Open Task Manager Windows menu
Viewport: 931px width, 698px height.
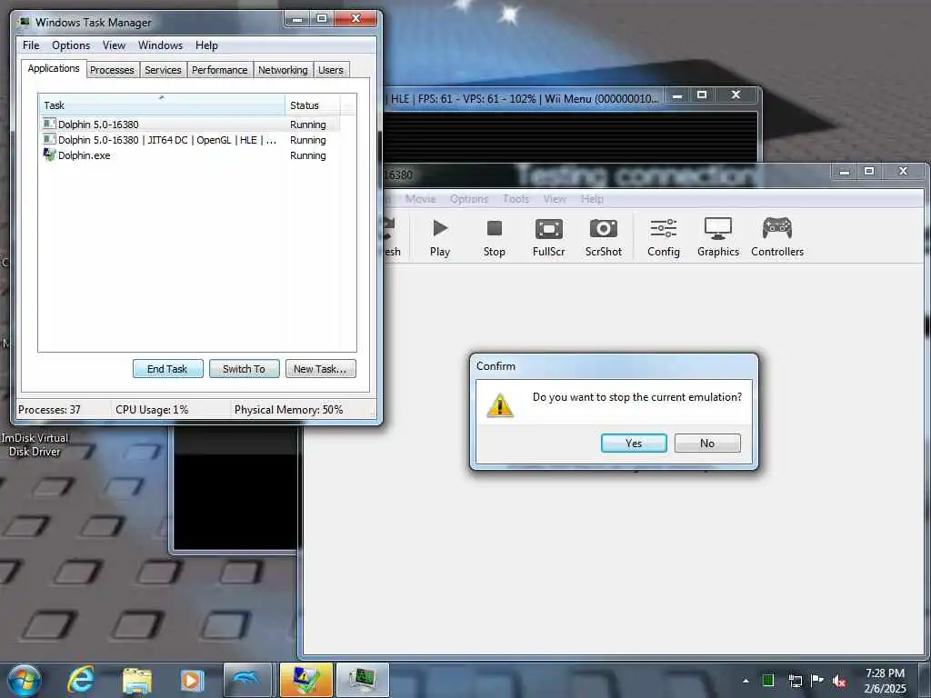point(160,45)
